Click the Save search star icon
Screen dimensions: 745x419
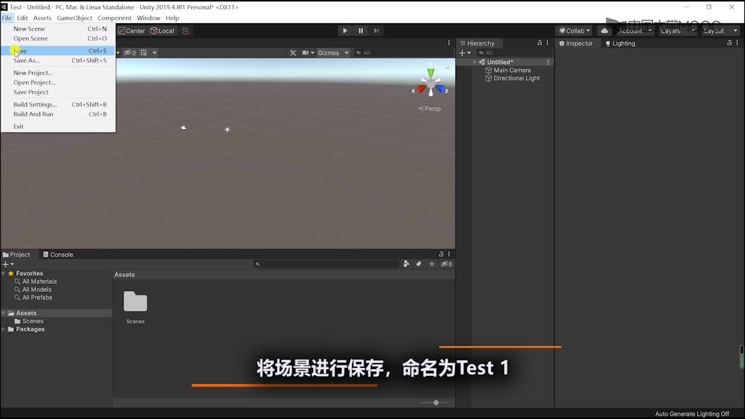coord(432,264)
